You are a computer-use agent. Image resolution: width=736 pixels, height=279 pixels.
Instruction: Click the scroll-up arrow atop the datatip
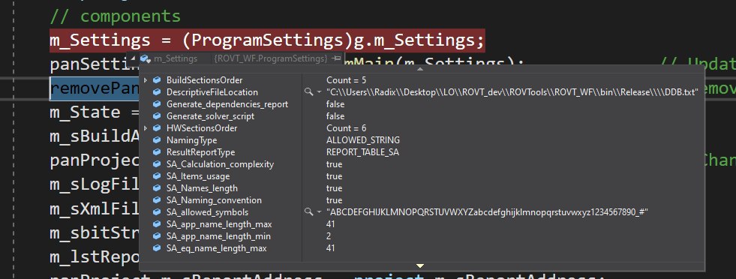point(420,69)
